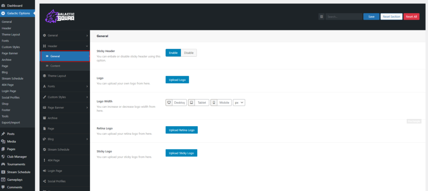428x191 pixels.
Task: Click the Blog icon in options panel
Action: click(x=44, y=139)
